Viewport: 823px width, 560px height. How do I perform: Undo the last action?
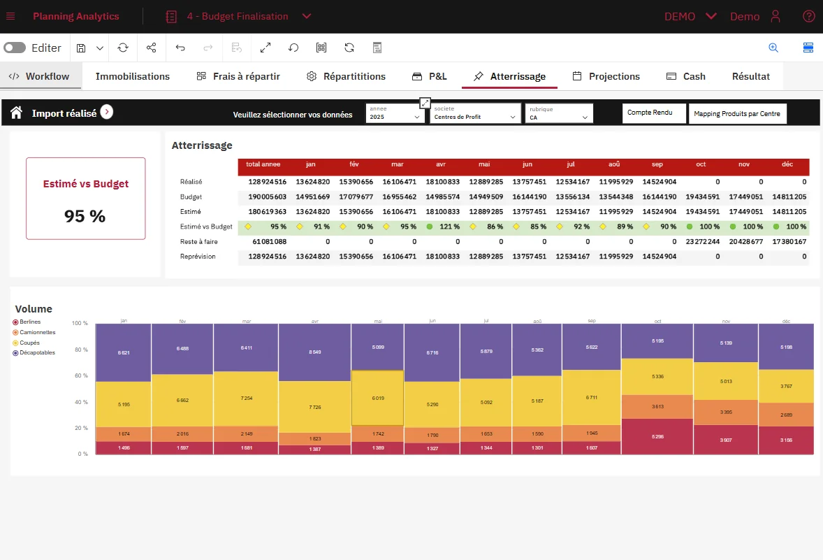(181, 48)
